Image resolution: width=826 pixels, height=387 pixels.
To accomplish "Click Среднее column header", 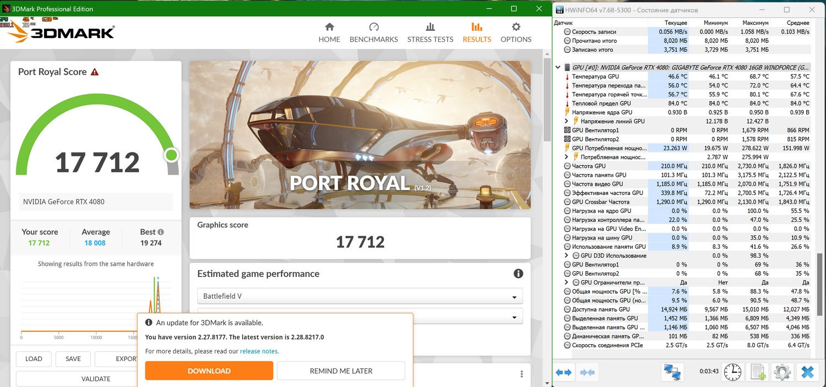I will coord(798,23).
